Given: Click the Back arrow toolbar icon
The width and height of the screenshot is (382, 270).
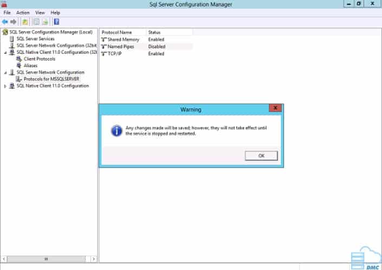Looking at the screenshot, I should tap(5, 22).
